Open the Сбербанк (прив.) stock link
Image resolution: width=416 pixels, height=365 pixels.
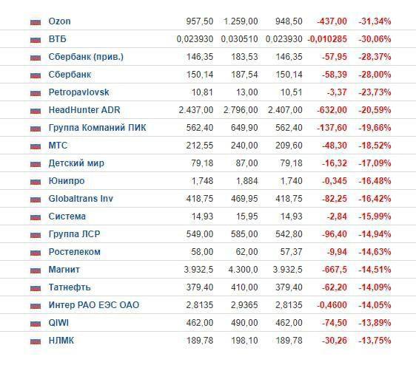point(86,57)
